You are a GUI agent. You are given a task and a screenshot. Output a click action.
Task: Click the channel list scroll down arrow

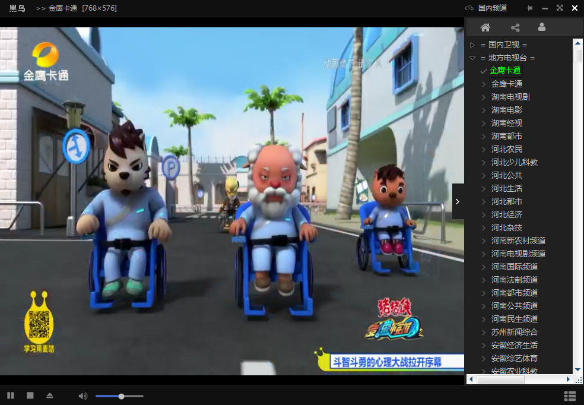[x=577, y=369]
